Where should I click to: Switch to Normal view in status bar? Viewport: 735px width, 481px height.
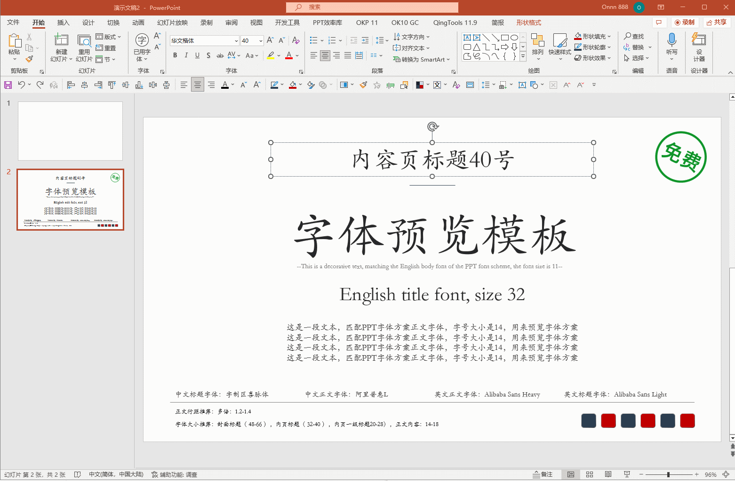(x=571, y=474)
